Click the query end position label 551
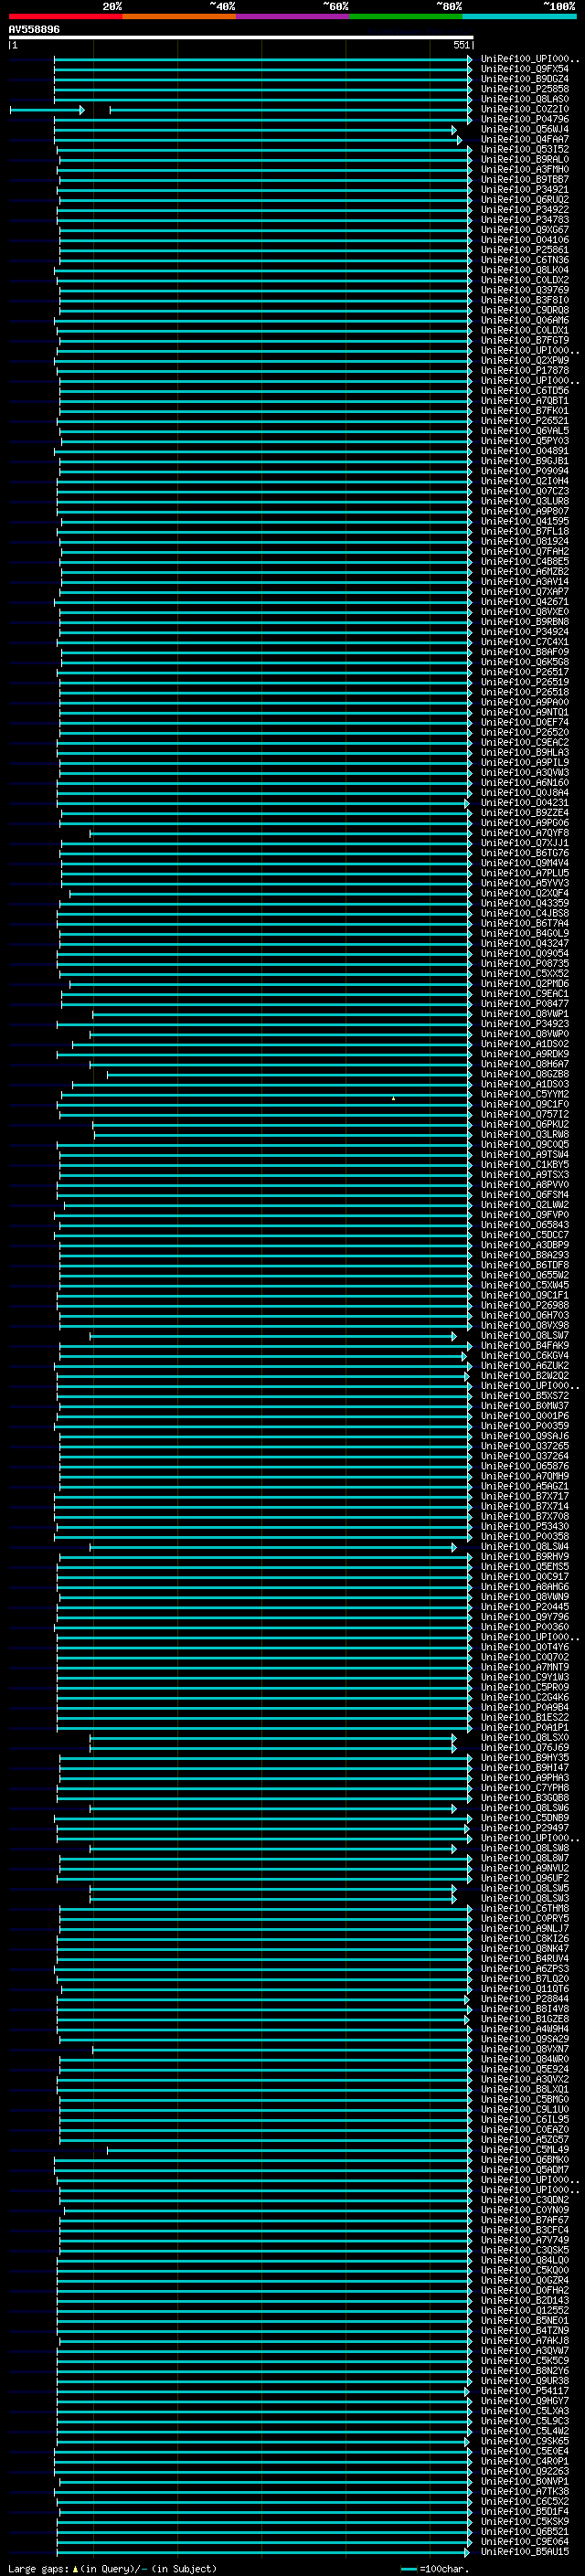 point(461,45)
